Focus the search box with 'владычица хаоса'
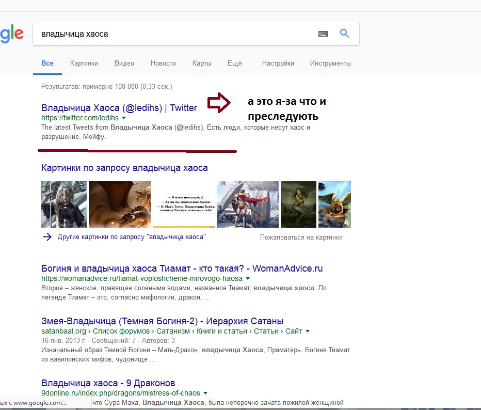 click(196, 34)
